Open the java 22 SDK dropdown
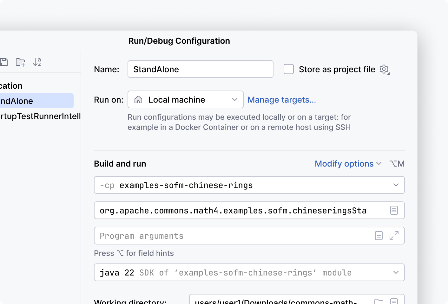 coord(396,272)
